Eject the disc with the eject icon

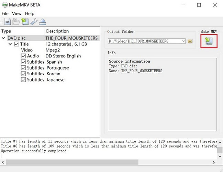(x=43, y=22)
